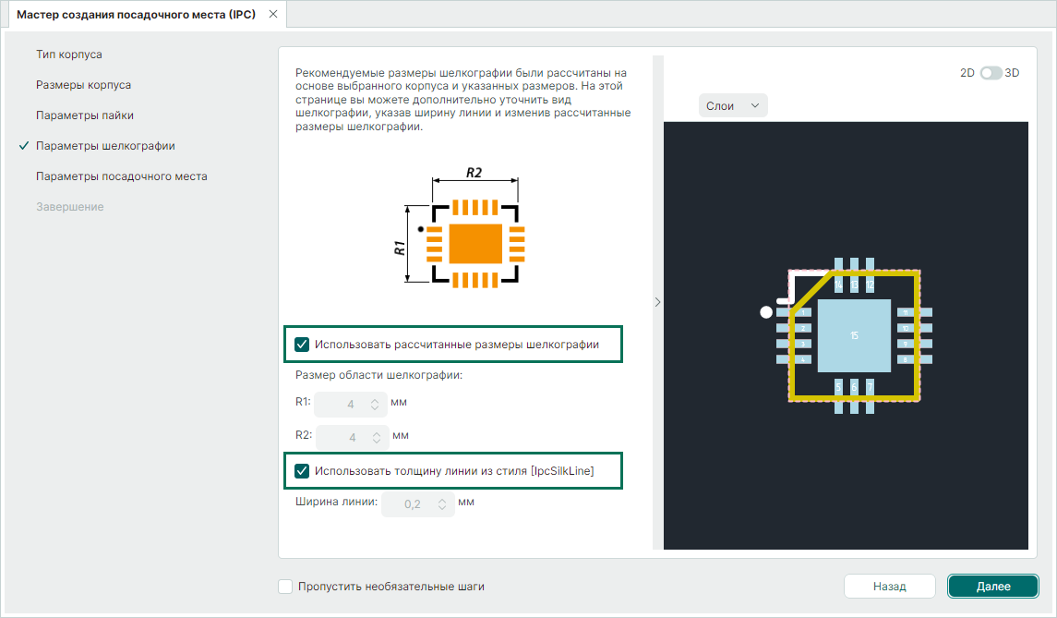This screenshot has width=1057, height=618.
Task: Click the Назад button
Action: (890, 587)
